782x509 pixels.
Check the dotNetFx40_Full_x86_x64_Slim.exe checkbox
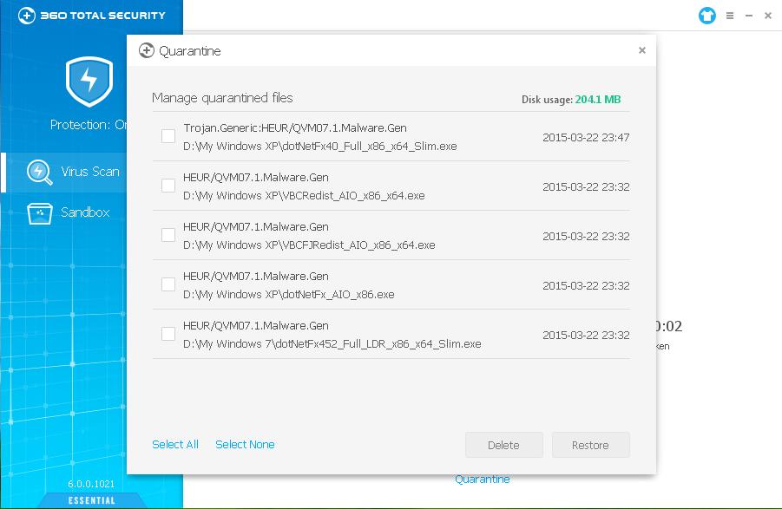[168, 136]
